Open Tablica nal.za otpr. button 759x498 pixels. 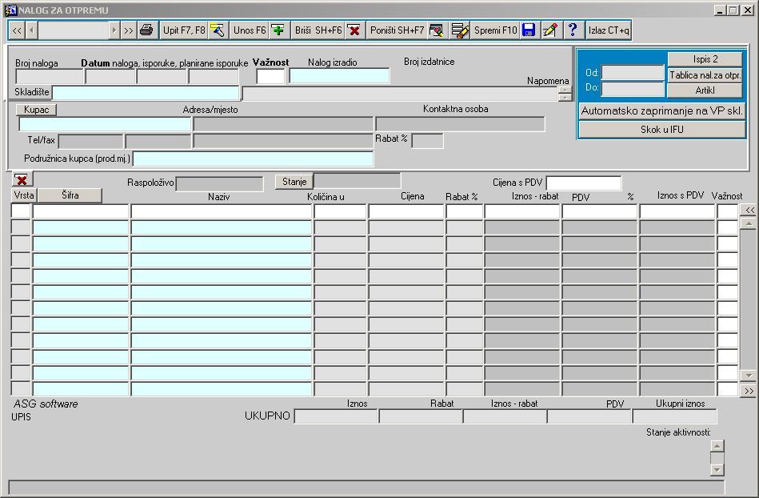tap(705, 75)
